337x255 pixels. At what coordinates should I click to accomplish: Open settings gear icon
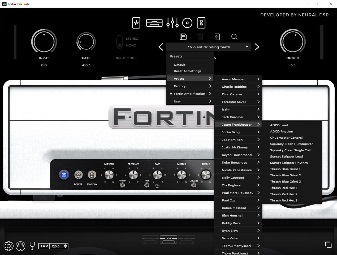(x=8, y=246)
